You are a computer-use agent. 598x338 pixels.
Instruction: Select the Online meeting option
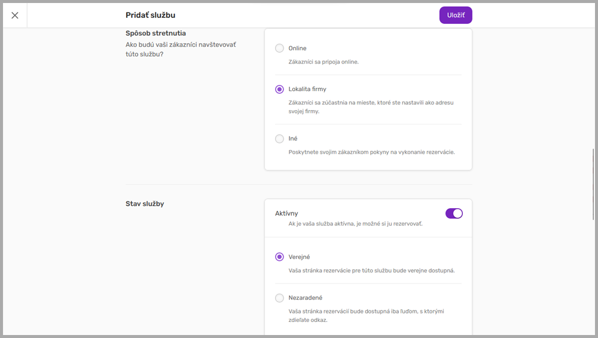pyautogui.click(x=279, y=48)
